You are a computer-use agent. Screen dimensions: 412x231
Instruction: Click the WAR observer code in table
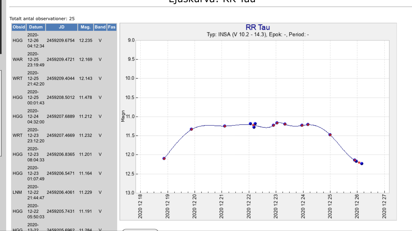(x=18, y=59)
